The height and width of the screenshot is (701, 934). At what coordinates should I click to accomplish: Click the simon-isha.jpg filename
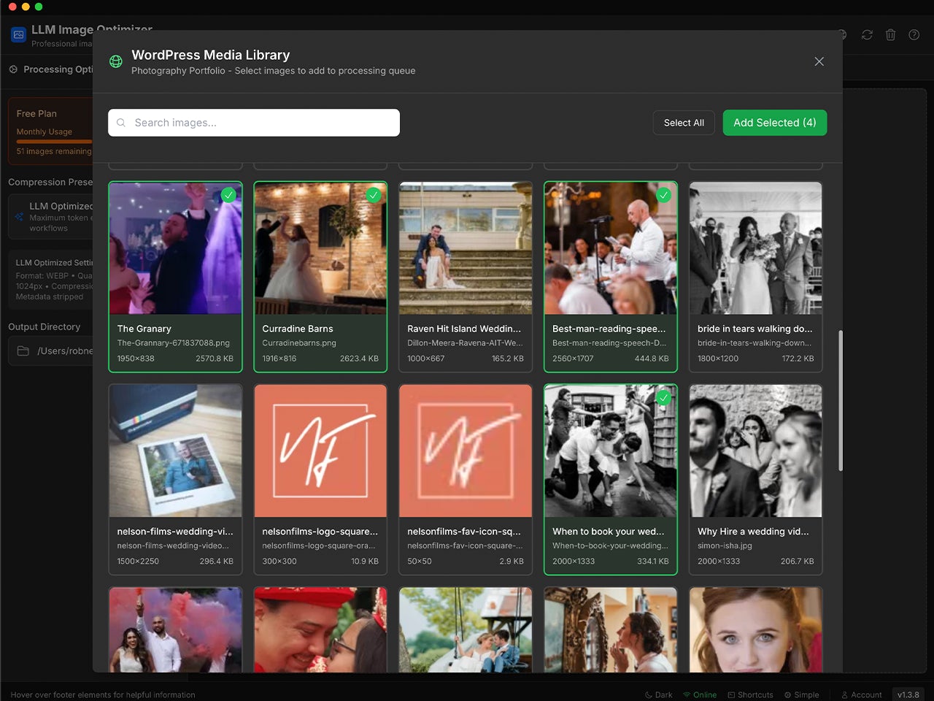click(x=725, y=546)
